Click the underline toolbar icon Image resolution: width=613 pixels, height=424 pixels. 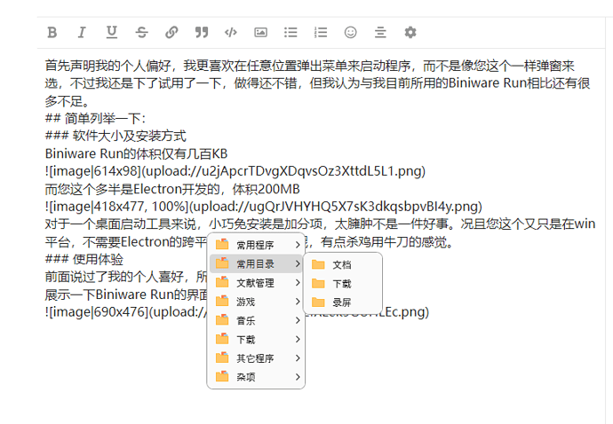tap(111, 32)
